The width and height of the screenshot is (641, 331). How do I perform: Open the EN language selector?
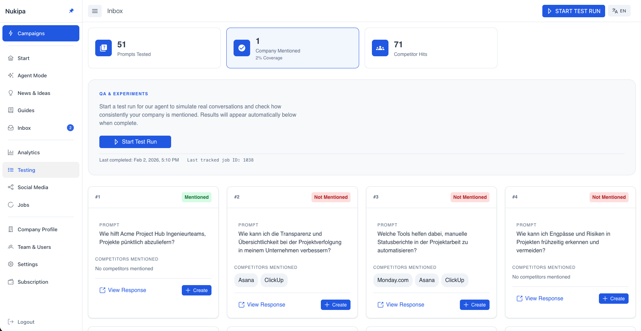pos(619,11)
